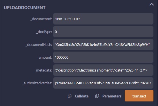Viewport: 158px width, 106px height.
Task: Click the _amount input field
Action: tap(103, 57)
